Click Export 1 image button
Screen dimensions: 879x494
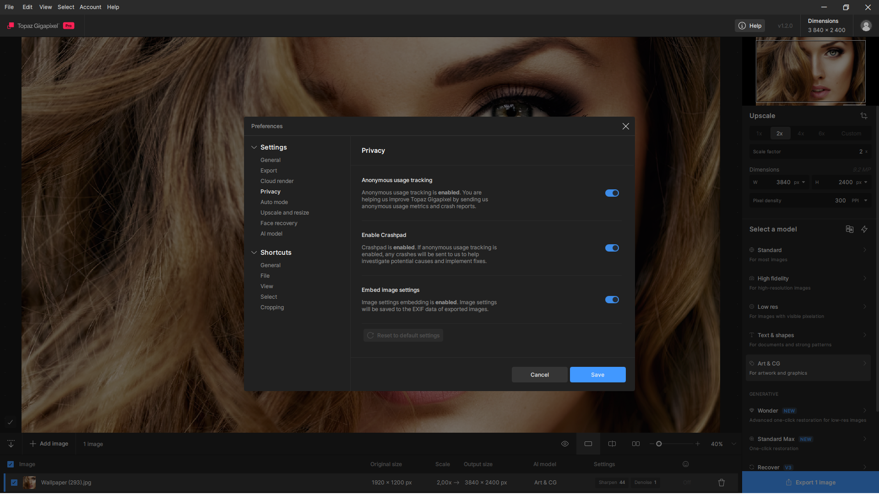point(810,483)
